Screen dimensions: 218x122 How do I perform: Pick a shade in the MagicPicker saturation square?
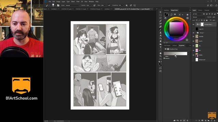[x=176, y=29]
